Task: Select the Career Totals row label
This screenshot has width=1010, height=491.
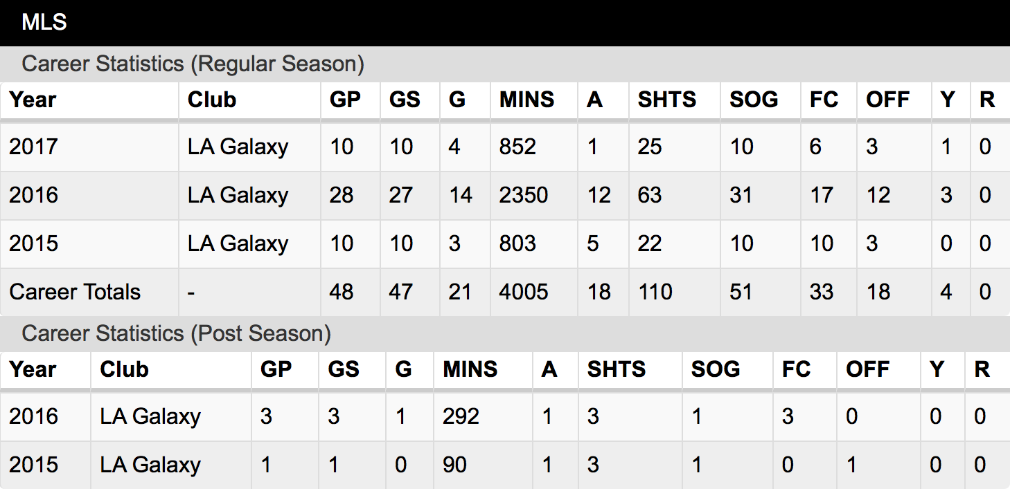Action: pyautogui.click(x=75, y=292)
